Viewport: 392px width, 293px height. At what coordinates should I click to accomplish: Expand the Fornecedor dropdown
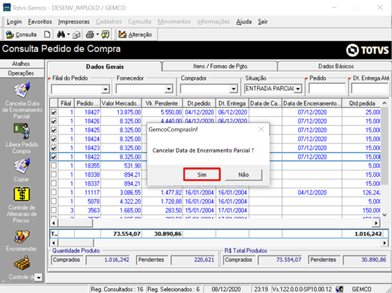tap(169, 89)
